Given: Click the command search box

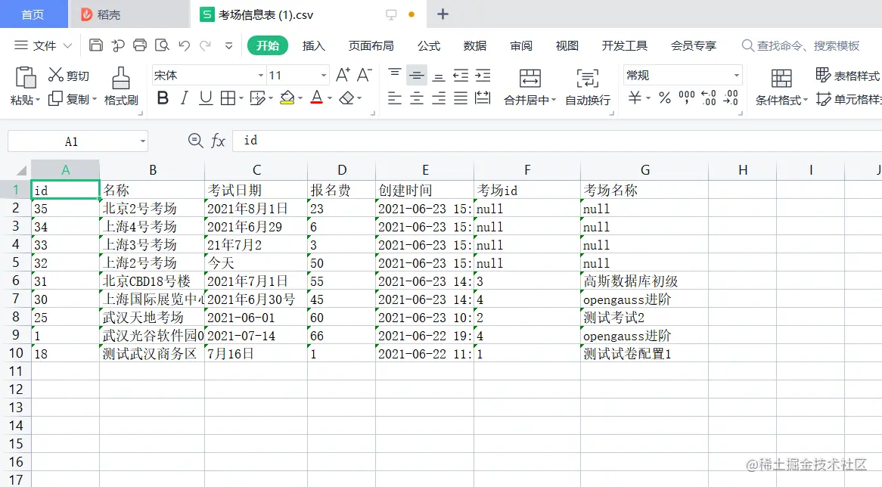Looking at the screenshot, I should pos(800,45).
